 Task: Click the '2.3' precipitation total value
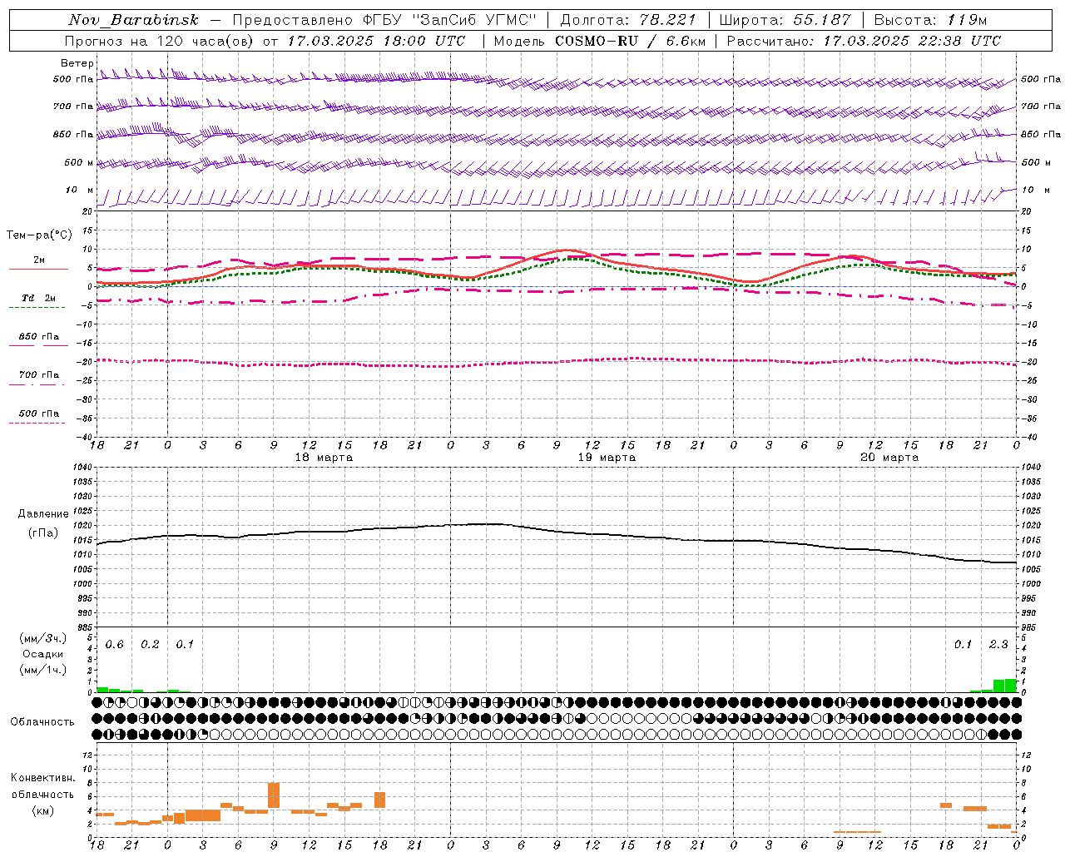(998, 645)
